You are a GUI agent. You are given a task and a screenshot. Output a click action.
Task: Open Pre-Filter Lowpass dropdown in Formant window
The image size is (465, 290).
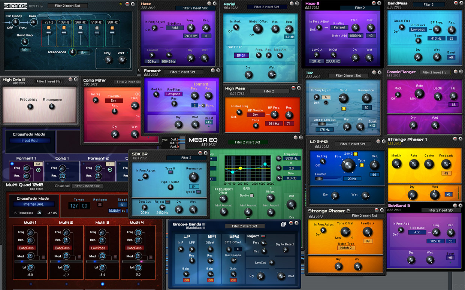pos(173,94)
